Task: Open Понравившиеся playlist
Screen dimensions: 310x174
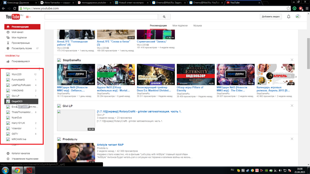Action: (21, 61)
